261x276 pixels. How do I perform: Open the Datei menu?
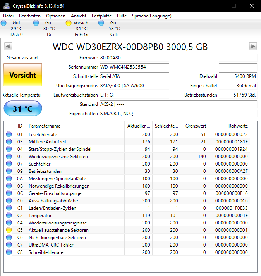click(x=8, y=16)
